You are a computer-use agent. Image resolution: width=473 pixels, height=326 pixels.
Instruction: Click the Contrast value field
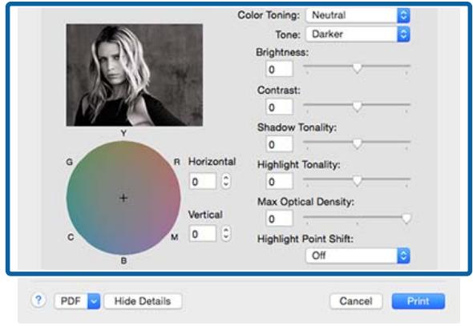(x=279, y=107)
